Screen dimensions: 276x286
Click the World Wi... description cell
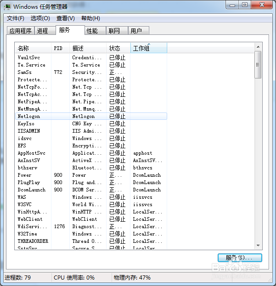[87, 204]
